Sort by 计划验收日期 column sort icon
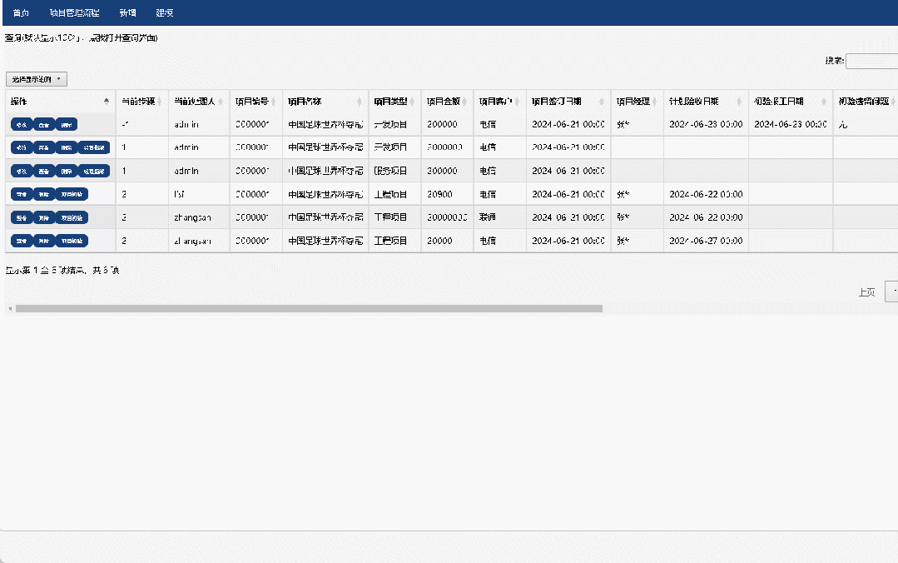898x563 pixels. point(739,102)
